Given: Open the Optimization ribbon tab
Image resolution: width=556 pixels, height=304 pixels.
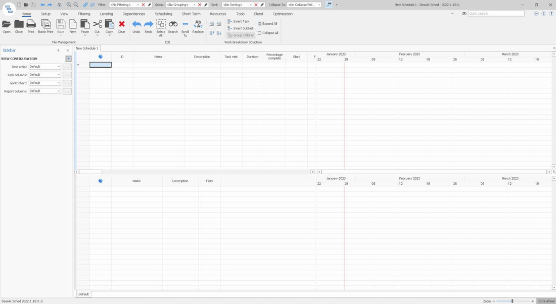Looking at the screenshot, I should tap(283, 14).
